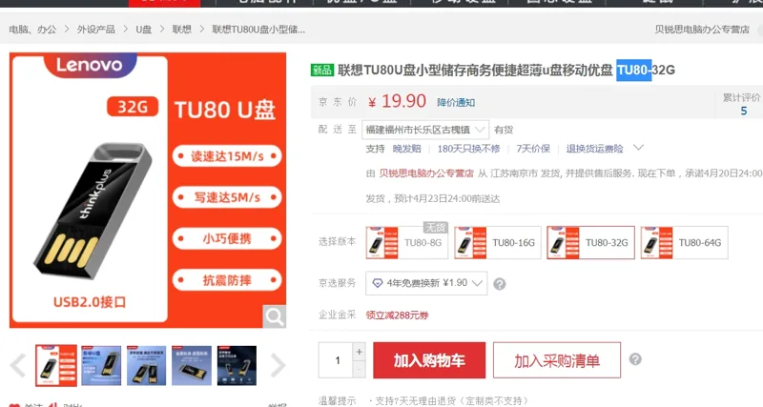Select the third product thumbnail
The height and width of the screenshot is (407, 763).
tap(147, 366)
